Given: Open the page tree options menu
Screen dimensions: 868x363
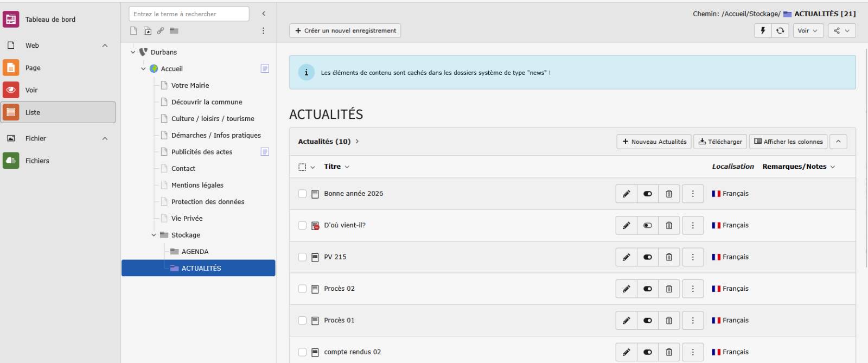Looking at the screenshot, I should tap(263, 31).
